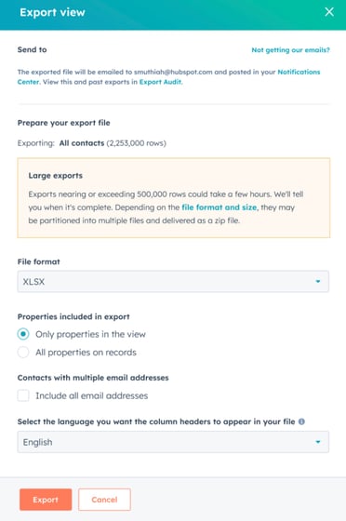Click the 'Large exports' warning banner heading

[x=56, y=176]
